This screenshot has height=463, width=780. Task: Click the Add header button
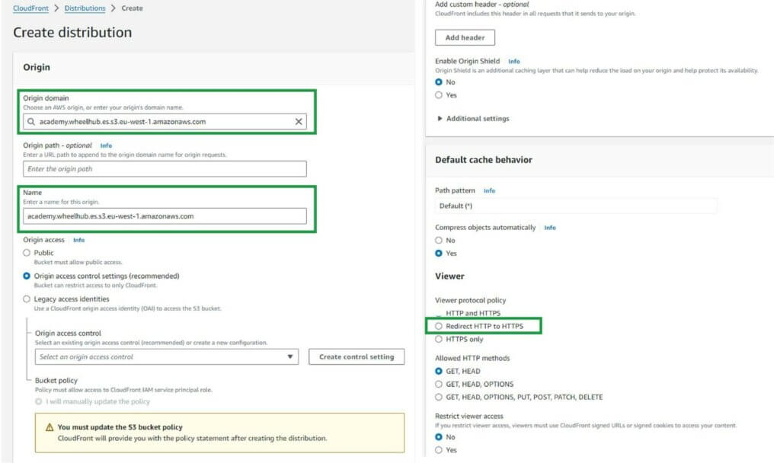click(x=465, y=37)
